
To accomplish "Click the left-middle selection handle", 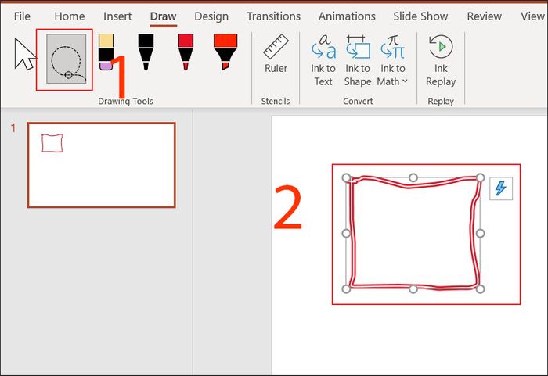I will tap(346, 233).
